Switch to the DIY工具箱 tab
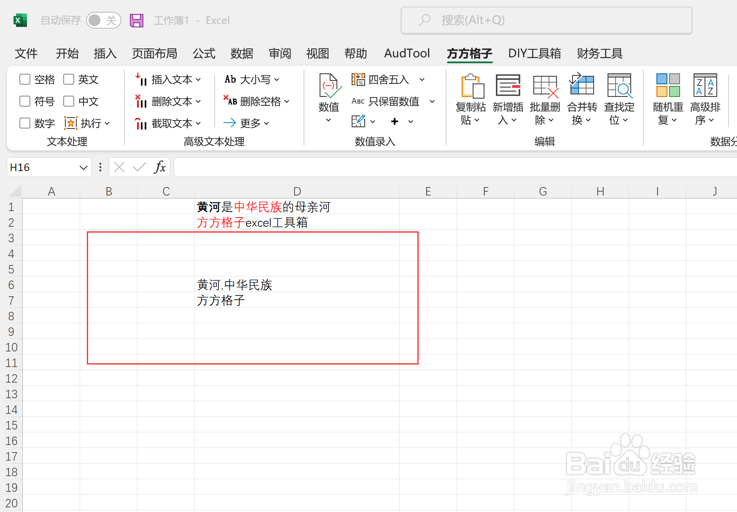The height and width of the screenshot is (512, 737). 535,54
